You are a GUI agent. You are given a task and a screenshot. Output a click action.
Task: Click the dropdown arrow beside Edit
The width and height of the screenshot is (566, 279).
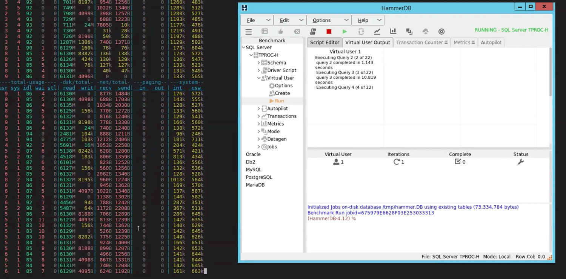pyautogui.click(x=301, y=20)
